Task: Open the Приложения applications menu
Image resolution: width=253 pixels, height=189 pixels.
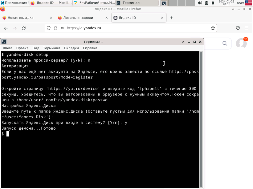Action: 14,3
